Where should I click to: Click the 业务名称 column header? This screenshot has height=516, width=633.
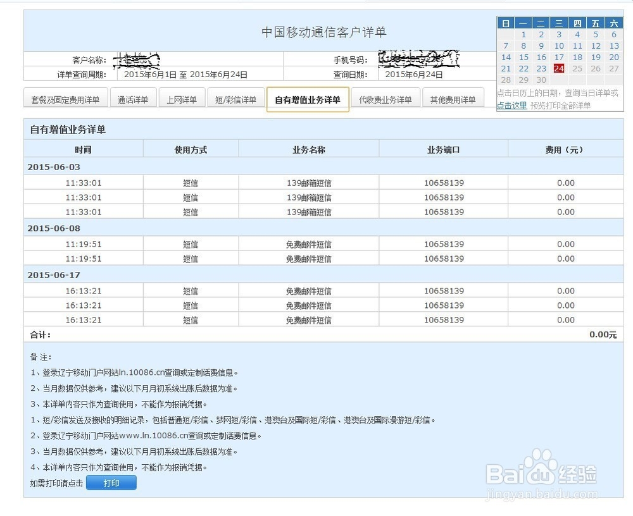(309, 150)
